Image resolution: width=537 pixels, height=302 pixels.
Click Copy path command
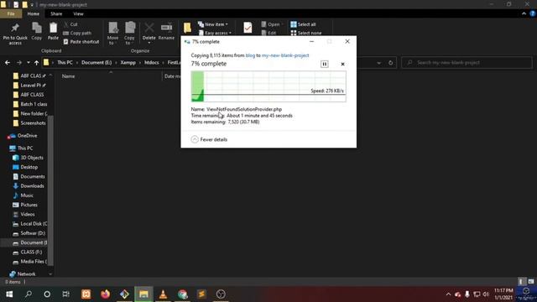click(x=77, y=33)
